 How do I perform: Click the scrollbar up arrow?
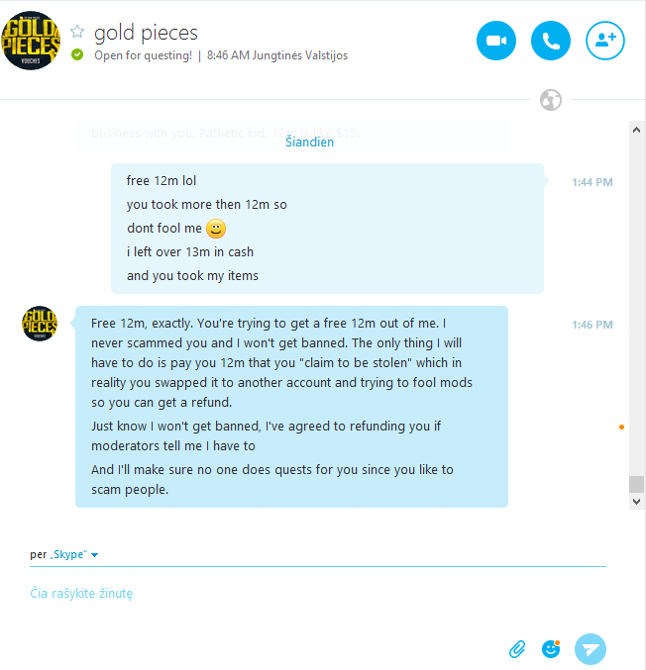click(x=637, y=130)
